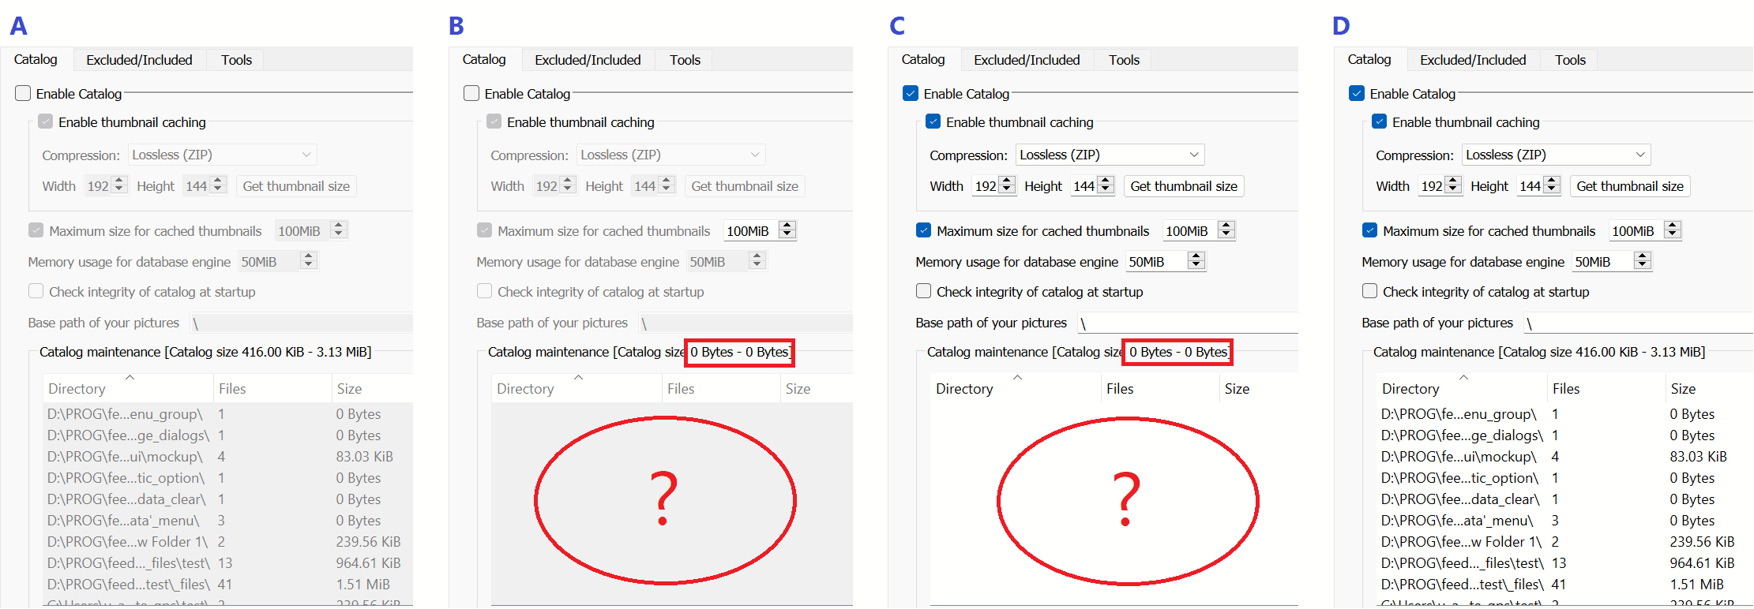Tick Check integrity at startup in panel C
Viewport: 1754px width, 609px height.
(923, 291)
